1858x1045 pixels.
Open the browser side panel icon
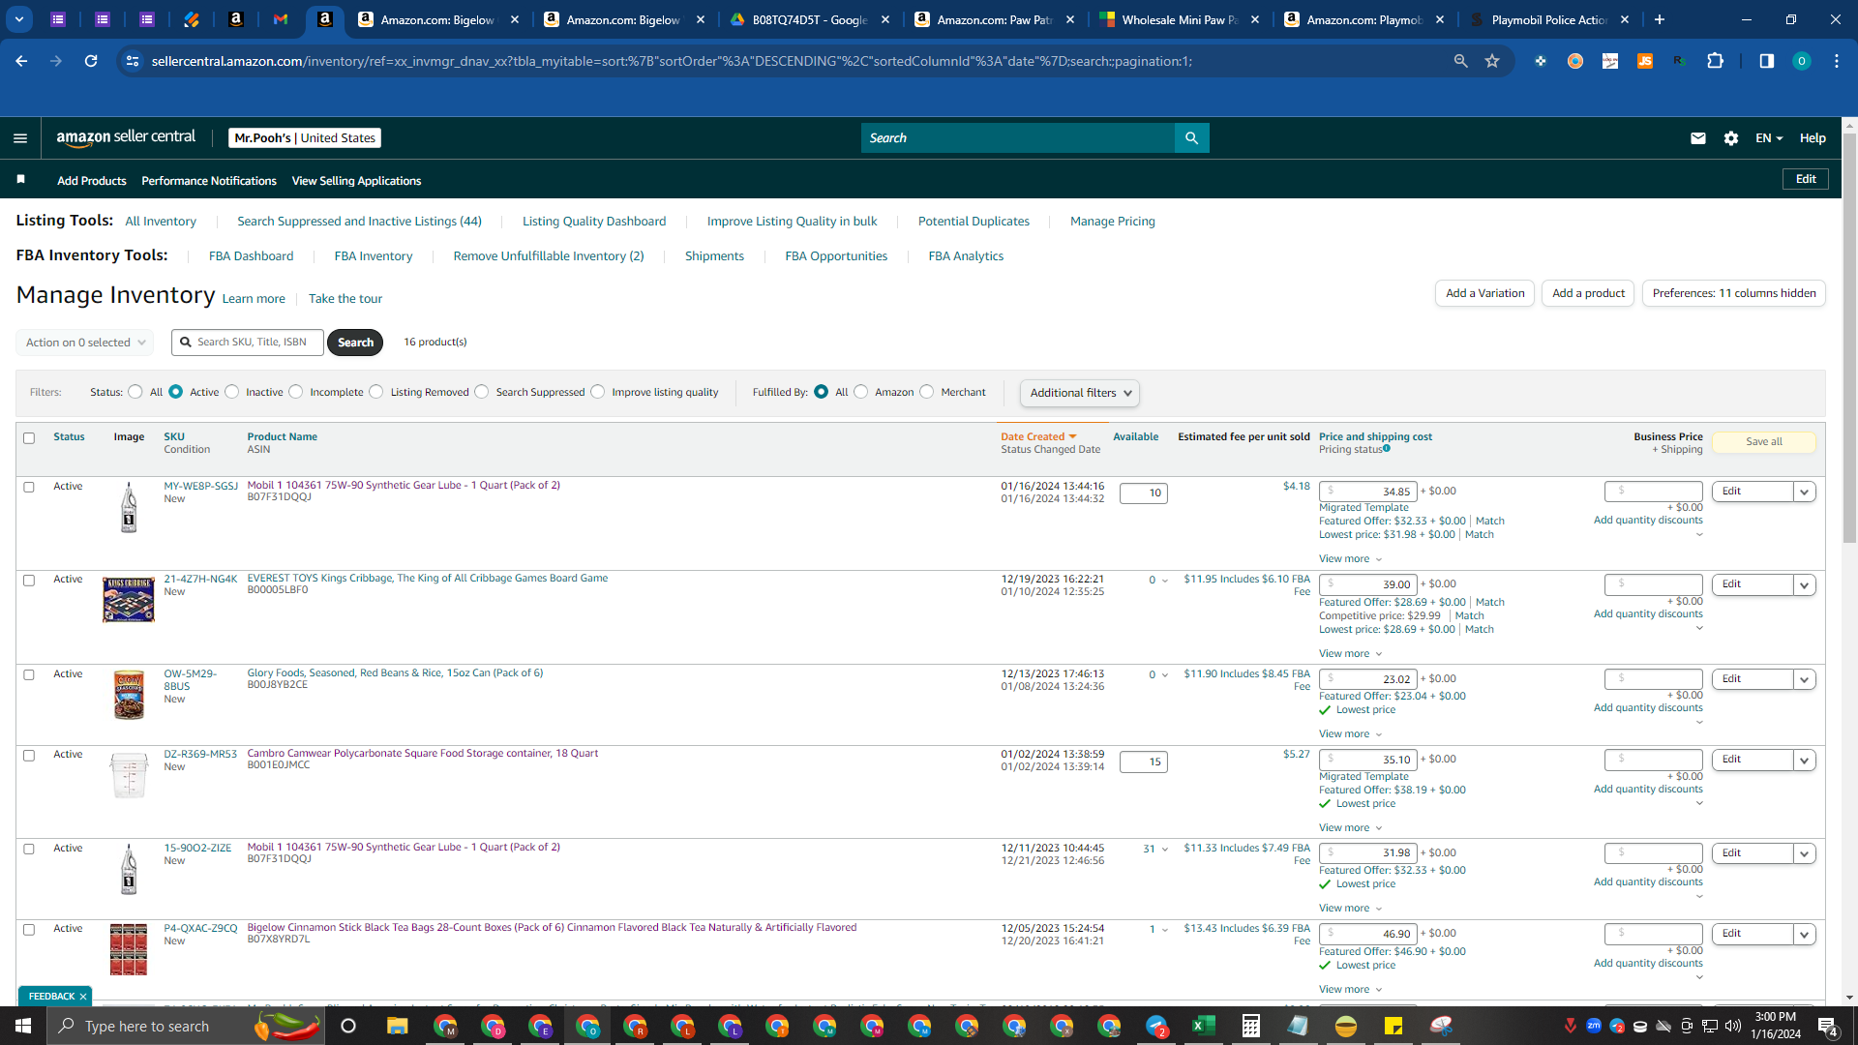(1766, 61)
